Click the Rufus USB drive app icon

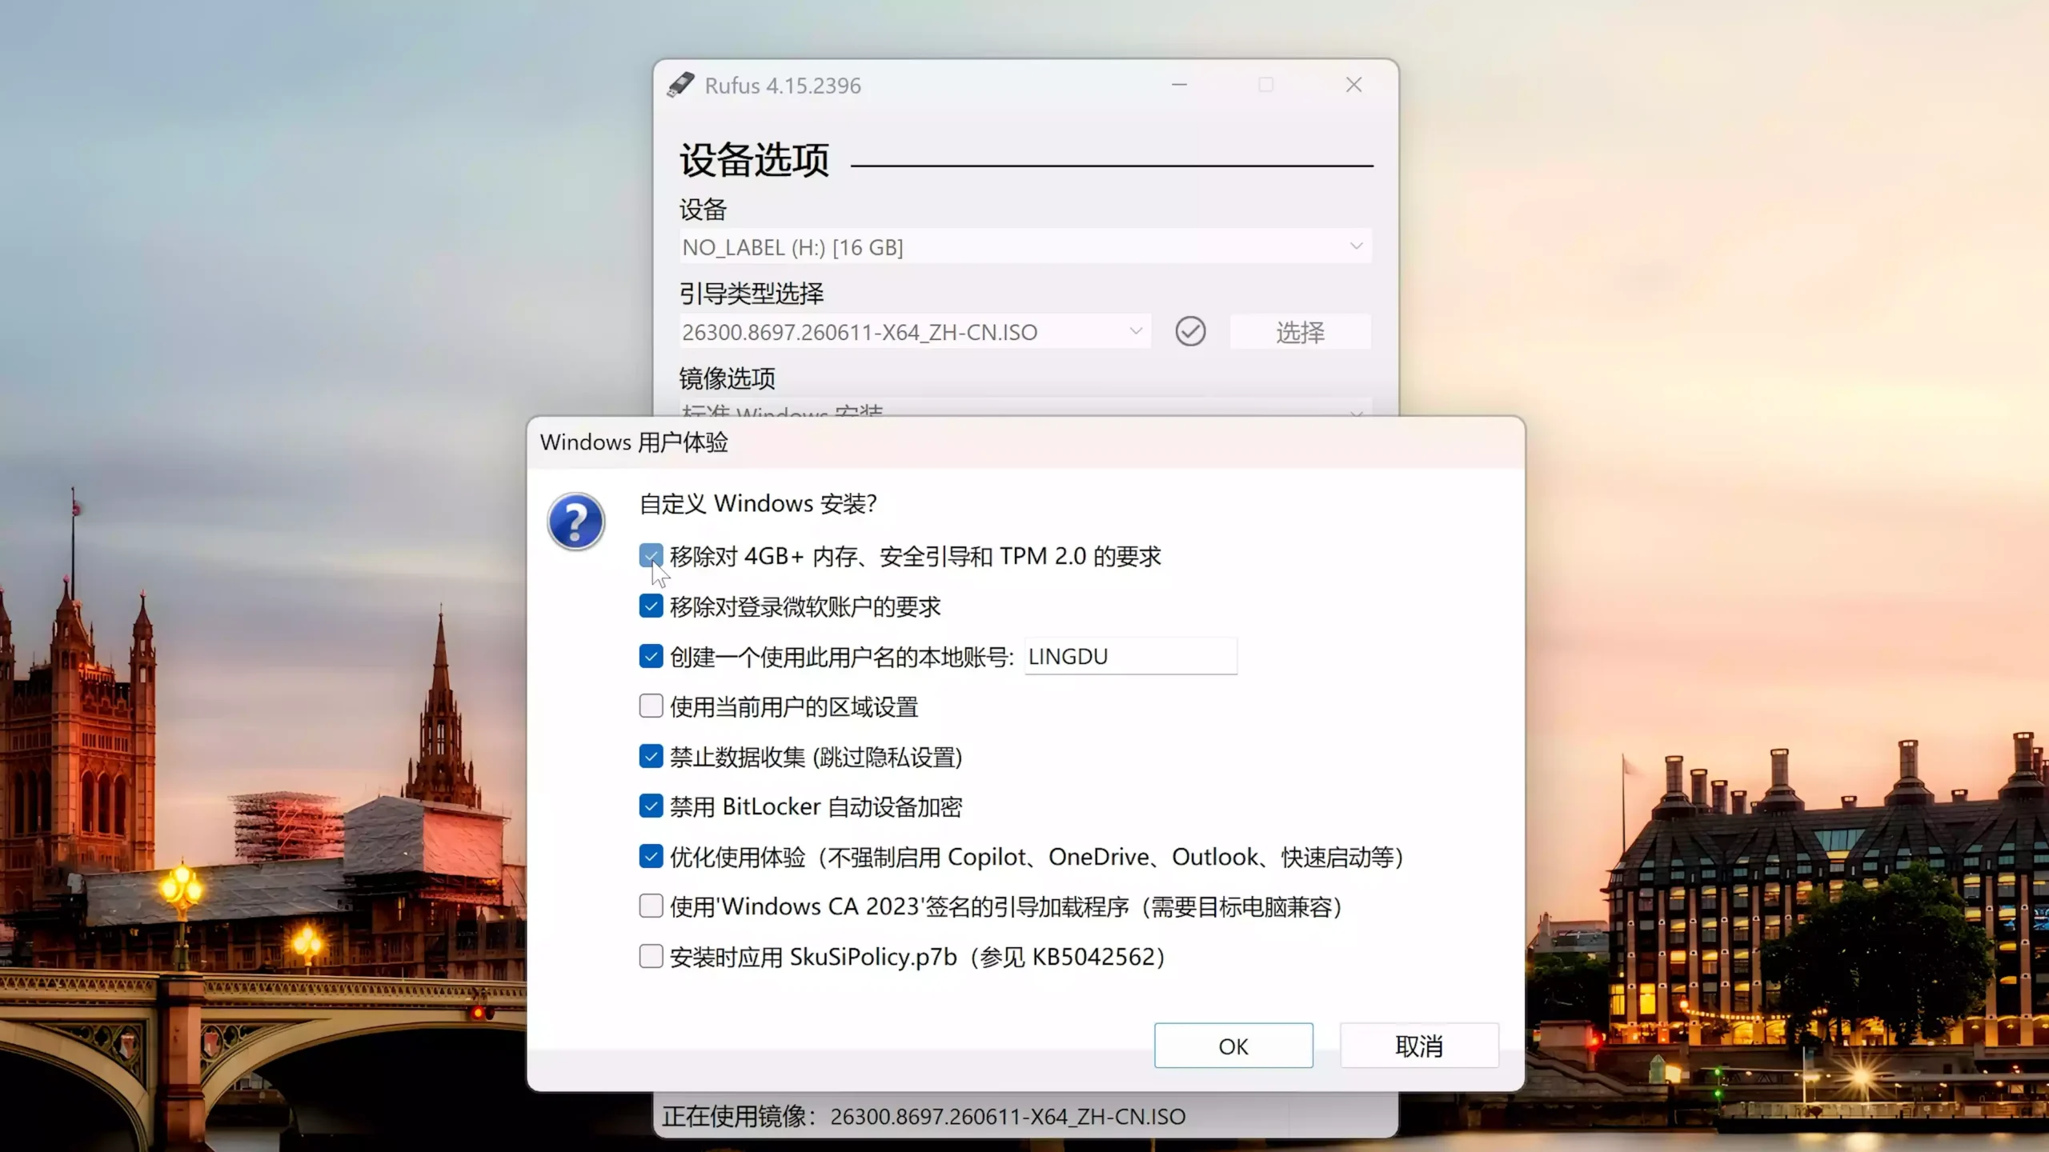681,85
